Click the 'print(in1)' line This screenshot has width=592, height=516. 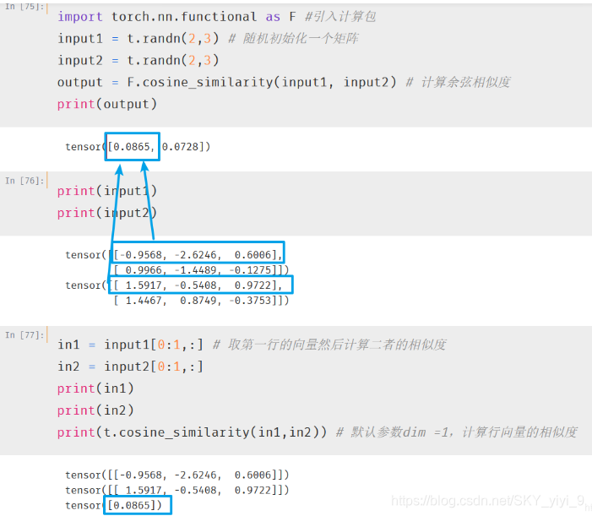pyautogui.click(x=95, y=388)
